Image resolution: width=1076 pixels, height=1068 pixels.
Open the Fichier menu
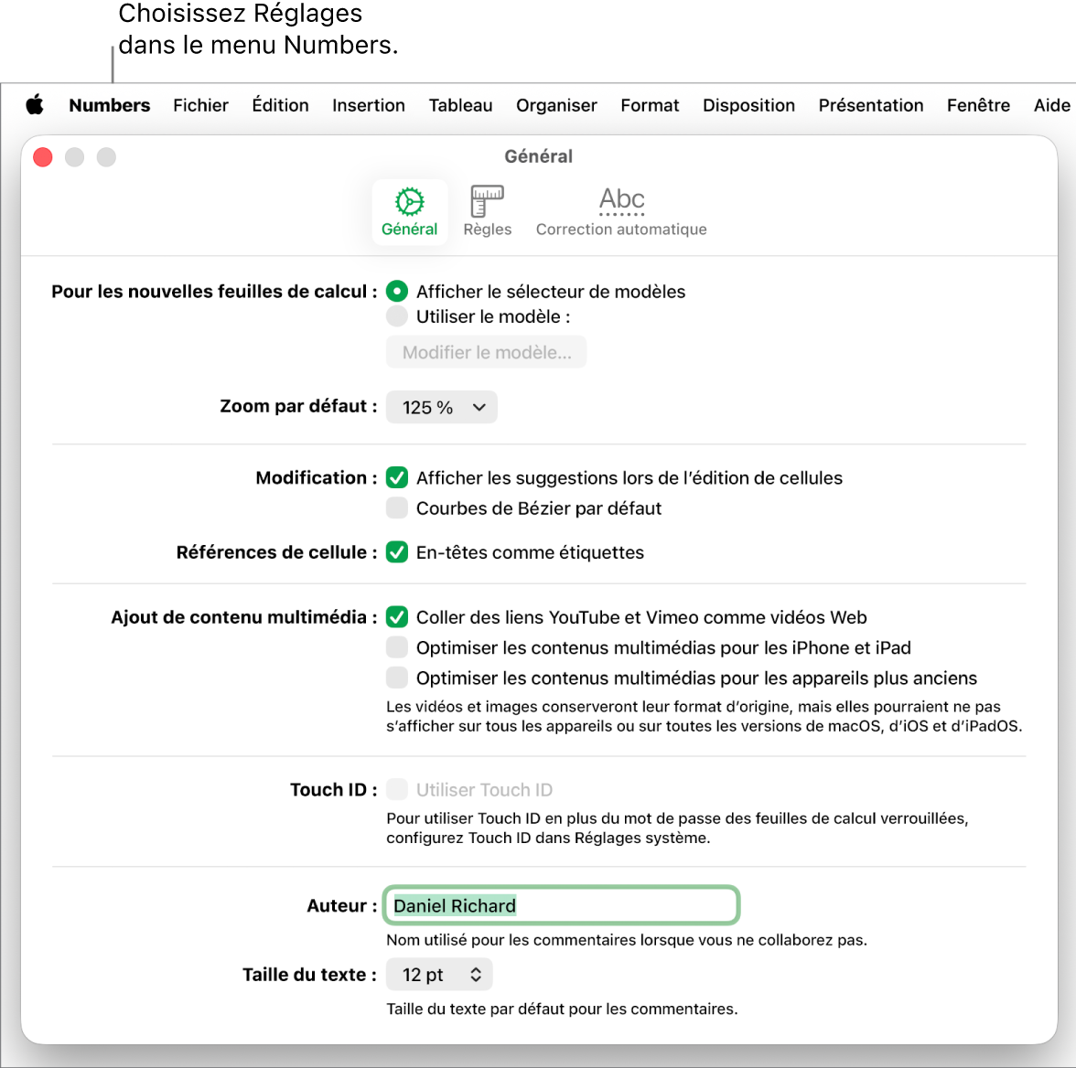[x=200, y=105]
